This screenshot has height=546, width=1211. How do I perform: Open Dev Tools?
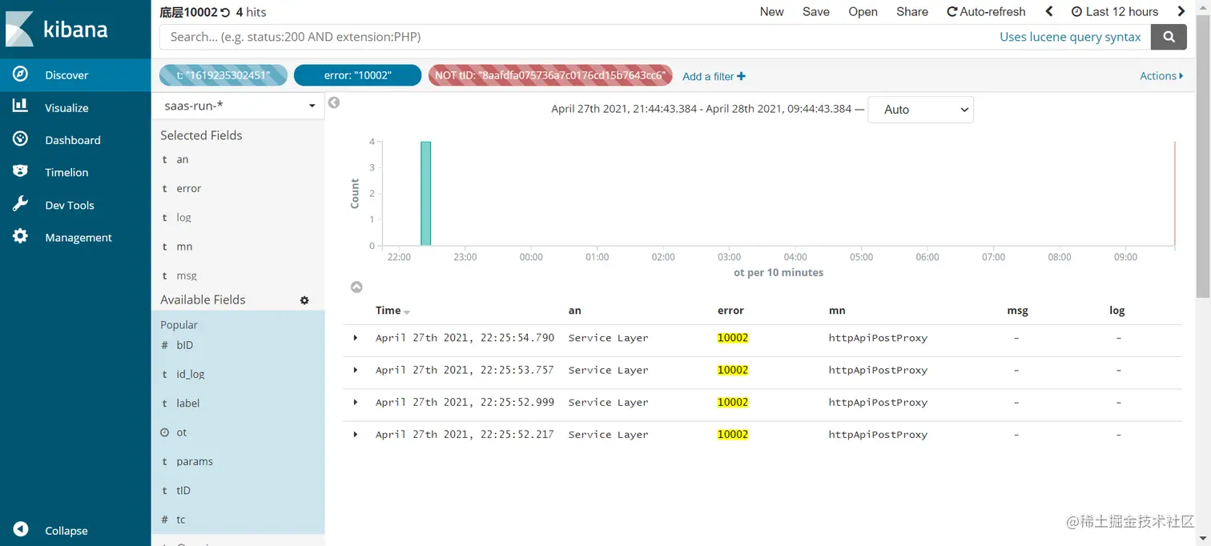[75, 205]
